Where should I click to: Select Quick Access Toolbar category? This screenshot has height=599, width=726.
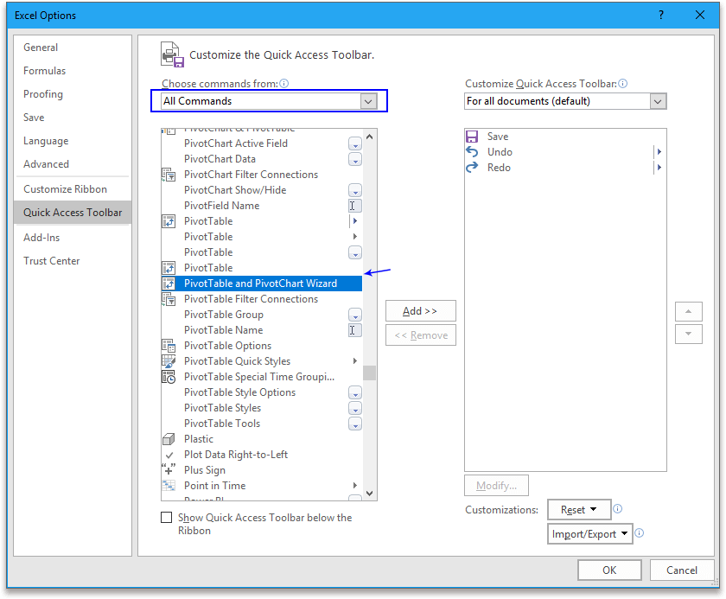pyautogui.click(x=73, y=213)
